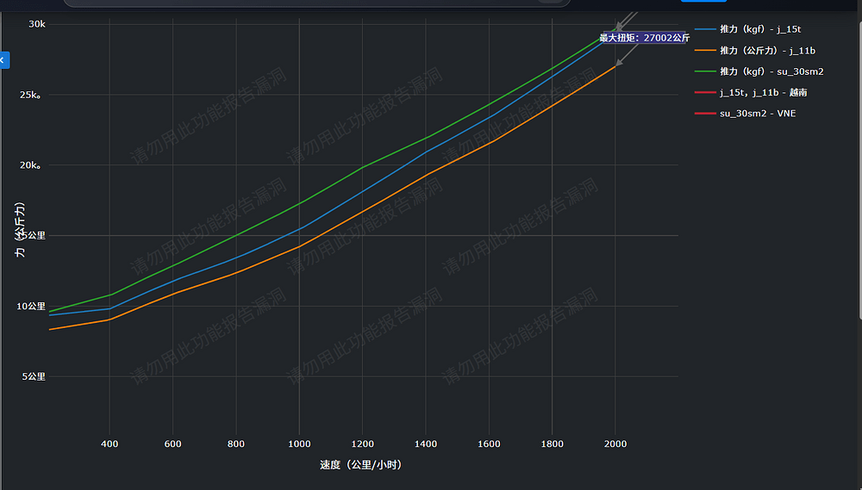This screenshot has width=862, height=490.
Task: Click the blue line swatch for j_15t
Action: coord(705,29)
